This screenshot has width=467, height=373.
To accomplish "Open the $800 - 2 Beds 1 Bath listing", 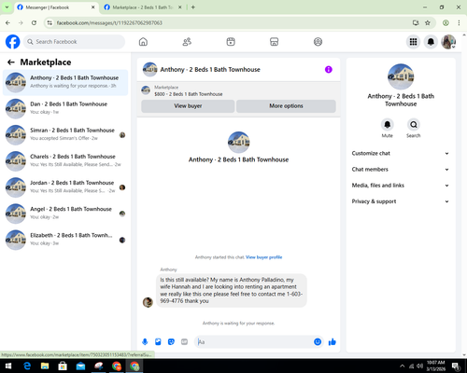I will point(189,94).
